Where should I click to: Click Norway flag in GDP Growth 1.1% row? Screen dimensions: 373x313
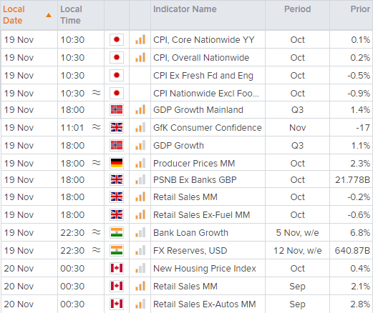[117, 145]
